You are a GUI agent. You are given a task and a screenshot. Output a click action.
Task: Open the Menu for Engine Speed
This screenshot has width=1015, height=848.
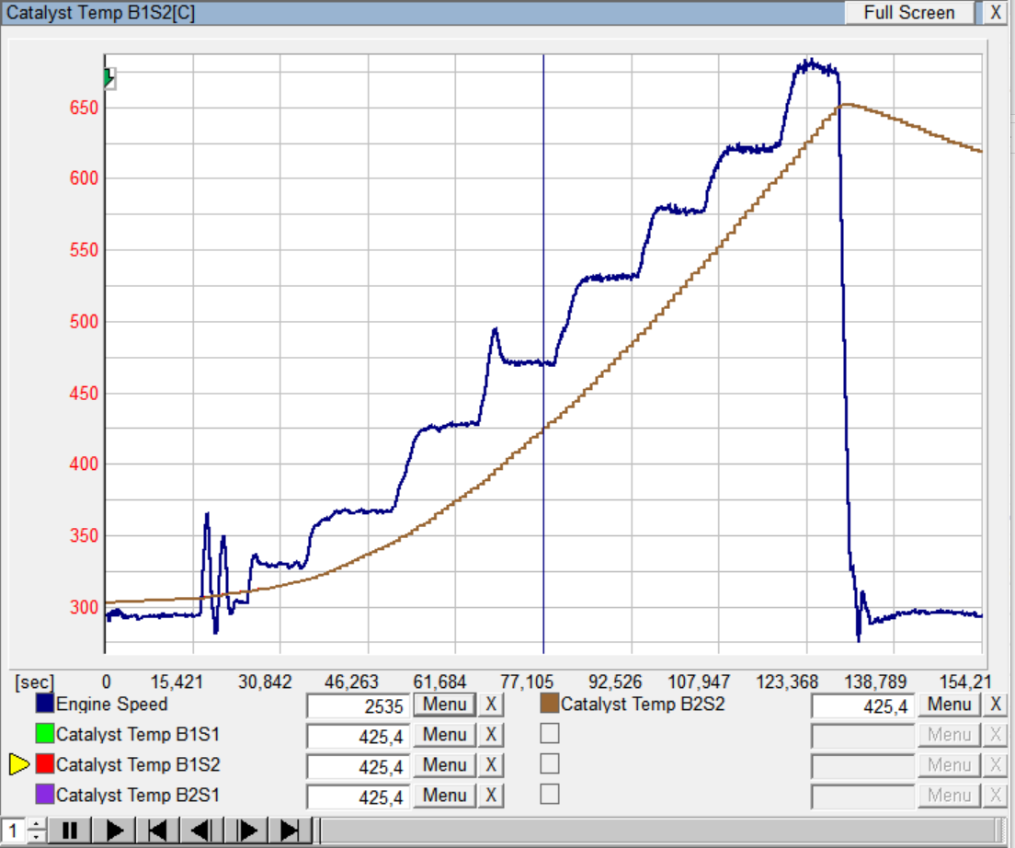[445, 705]
